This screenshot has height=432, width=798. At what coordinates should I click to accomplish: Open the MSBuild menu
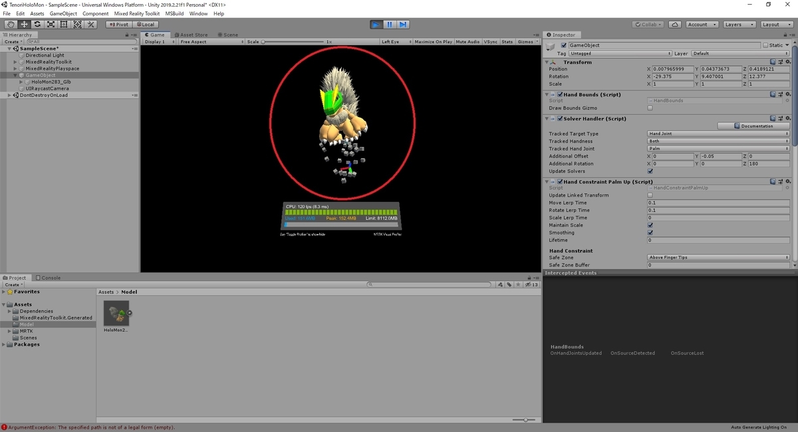tap(175, 13)
